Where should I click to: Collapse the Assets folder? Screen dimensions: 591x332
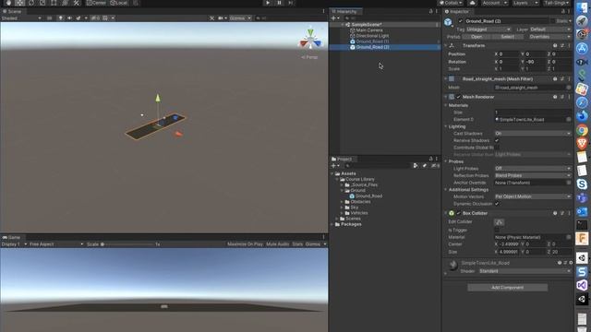click(x=332, y=173)
